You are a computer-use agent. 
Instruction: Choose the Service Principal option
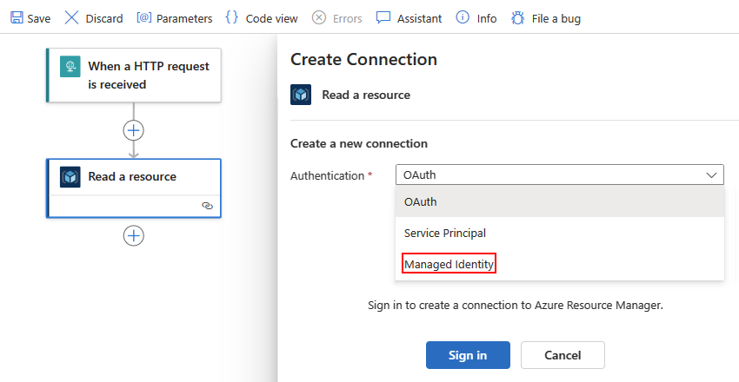click(x=445, y=233)
